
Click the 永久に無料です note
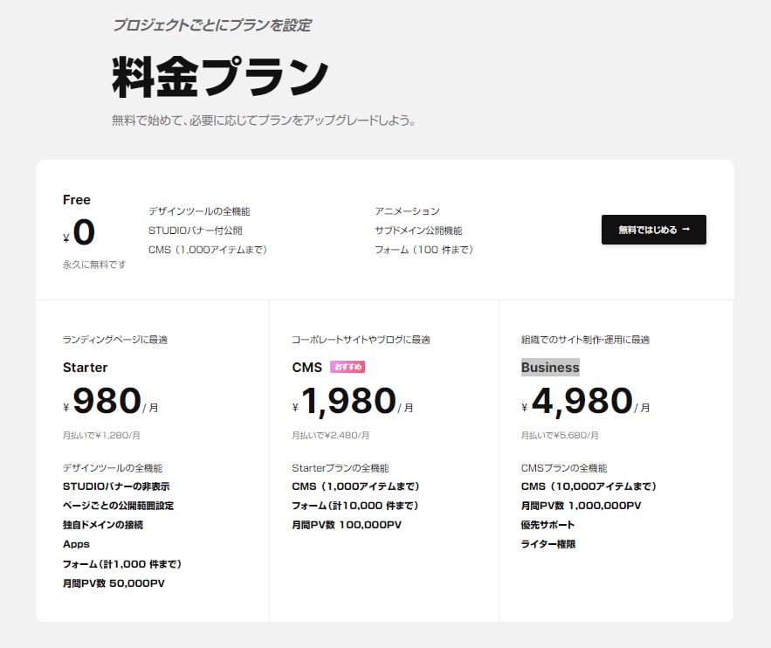click(94, 265)
